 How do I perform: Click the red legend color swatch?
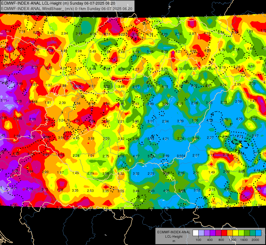click(224, 233)
